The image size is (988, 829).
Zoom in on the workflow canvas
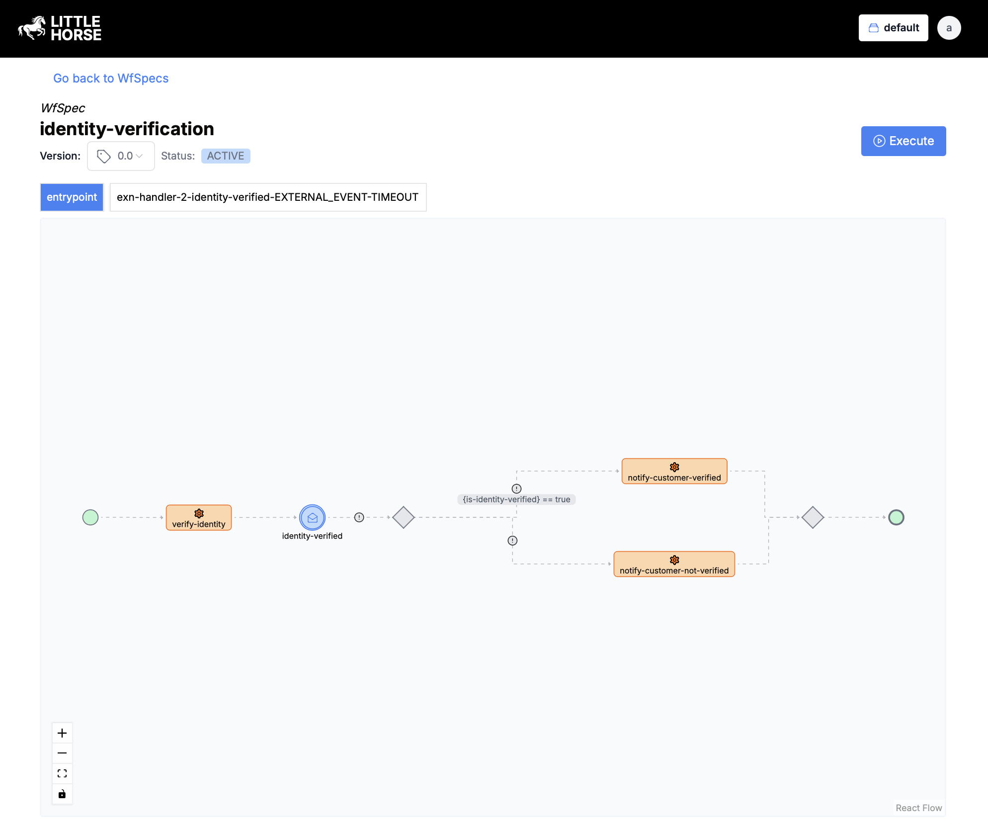point(62,733)
